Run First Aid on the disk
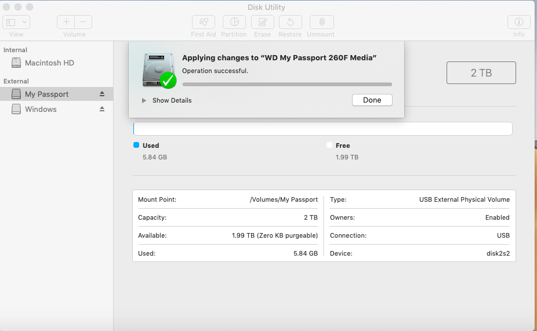This screenshot has width=537, height=331. pyautogui.click(x=204, y=22)
